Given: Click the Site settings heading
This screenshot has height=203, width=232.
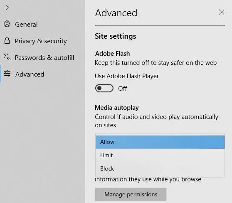Looking at the screenshot, I should click(116, 37).
